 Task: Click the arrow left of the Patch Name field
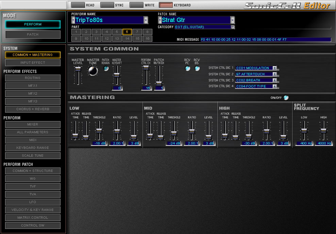coord(160,20)
